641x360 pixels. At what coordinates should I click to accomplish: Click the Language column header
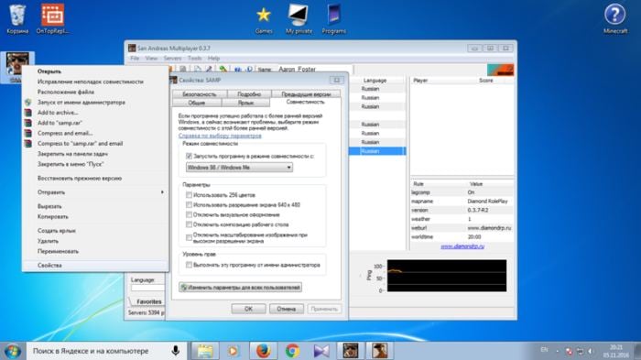(375, 81)
